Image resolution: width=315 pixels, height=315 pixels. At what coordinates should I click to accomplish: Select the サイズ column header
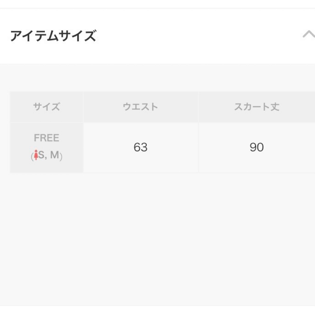point(46,107)
